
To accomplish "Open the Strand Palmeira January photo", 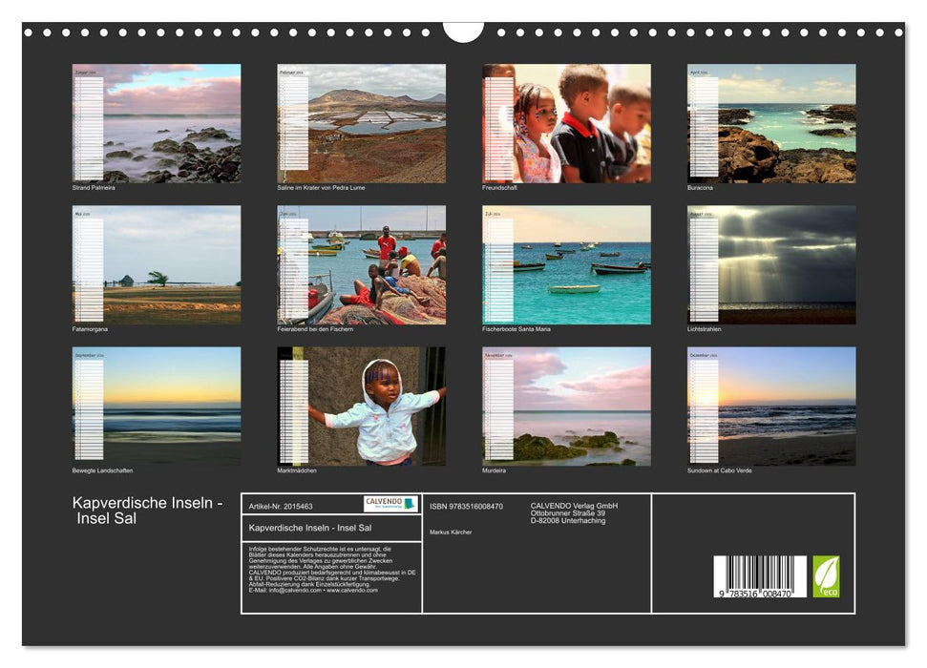I will [157, 123].
